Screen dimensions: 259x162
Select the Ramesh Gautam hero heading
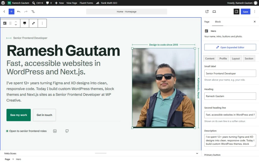coord(63,51)
